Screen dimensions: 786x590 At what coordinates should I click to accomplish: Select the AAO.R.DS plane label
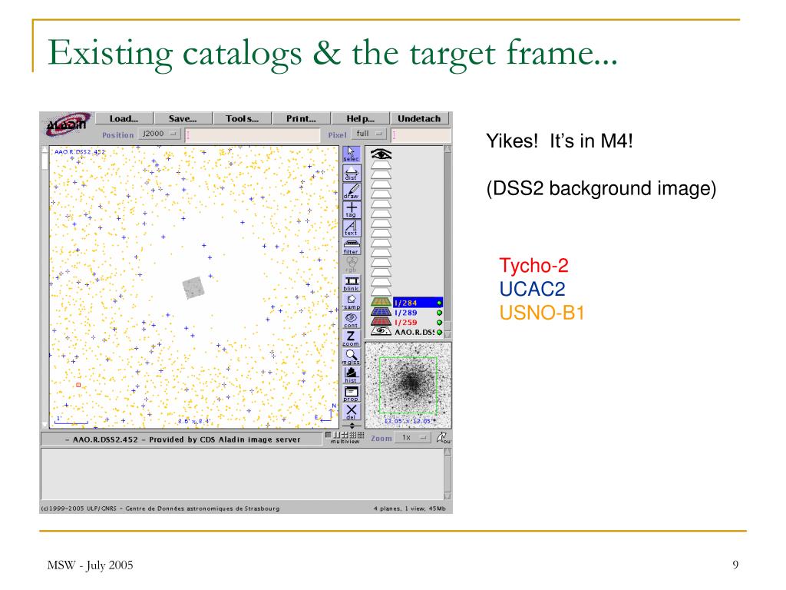pos(414,332)
